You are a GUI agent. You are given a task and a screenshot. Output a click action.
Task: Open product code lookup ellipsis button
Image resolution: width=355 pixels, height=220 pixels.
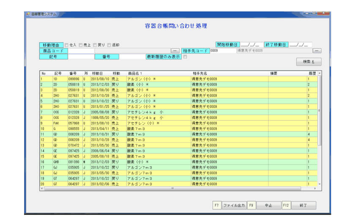coord(175,51)
